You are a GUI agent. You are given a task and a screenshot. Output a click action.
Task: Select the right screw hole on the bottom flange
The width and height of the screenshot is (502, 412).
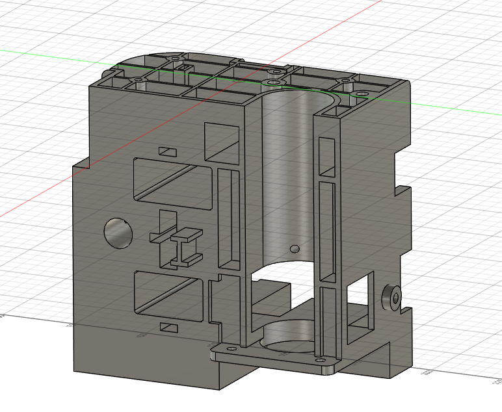coord(321,361)
